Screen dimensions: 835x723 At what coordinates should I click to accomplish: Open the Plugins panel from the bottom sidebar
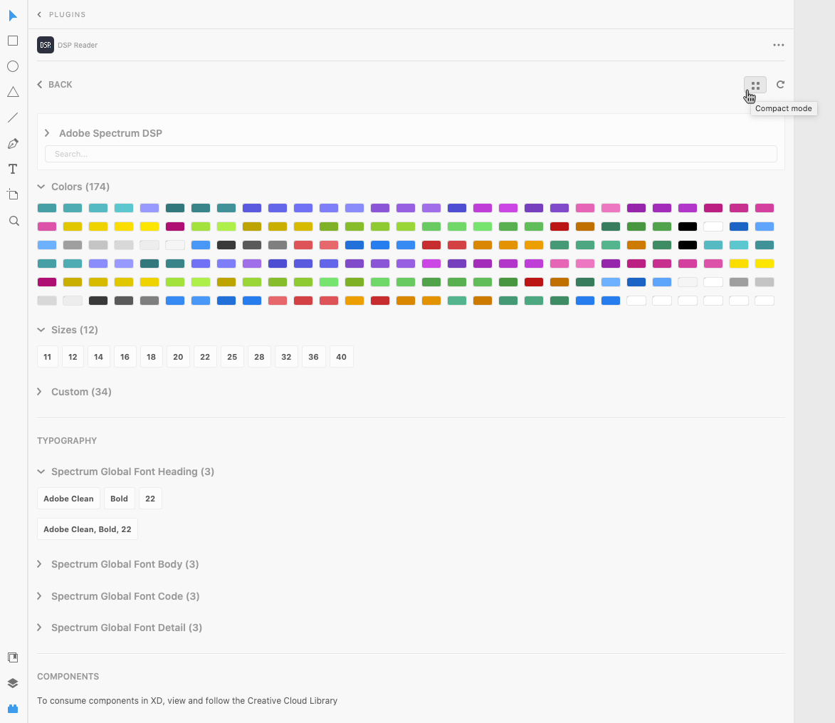click(13, 708)
